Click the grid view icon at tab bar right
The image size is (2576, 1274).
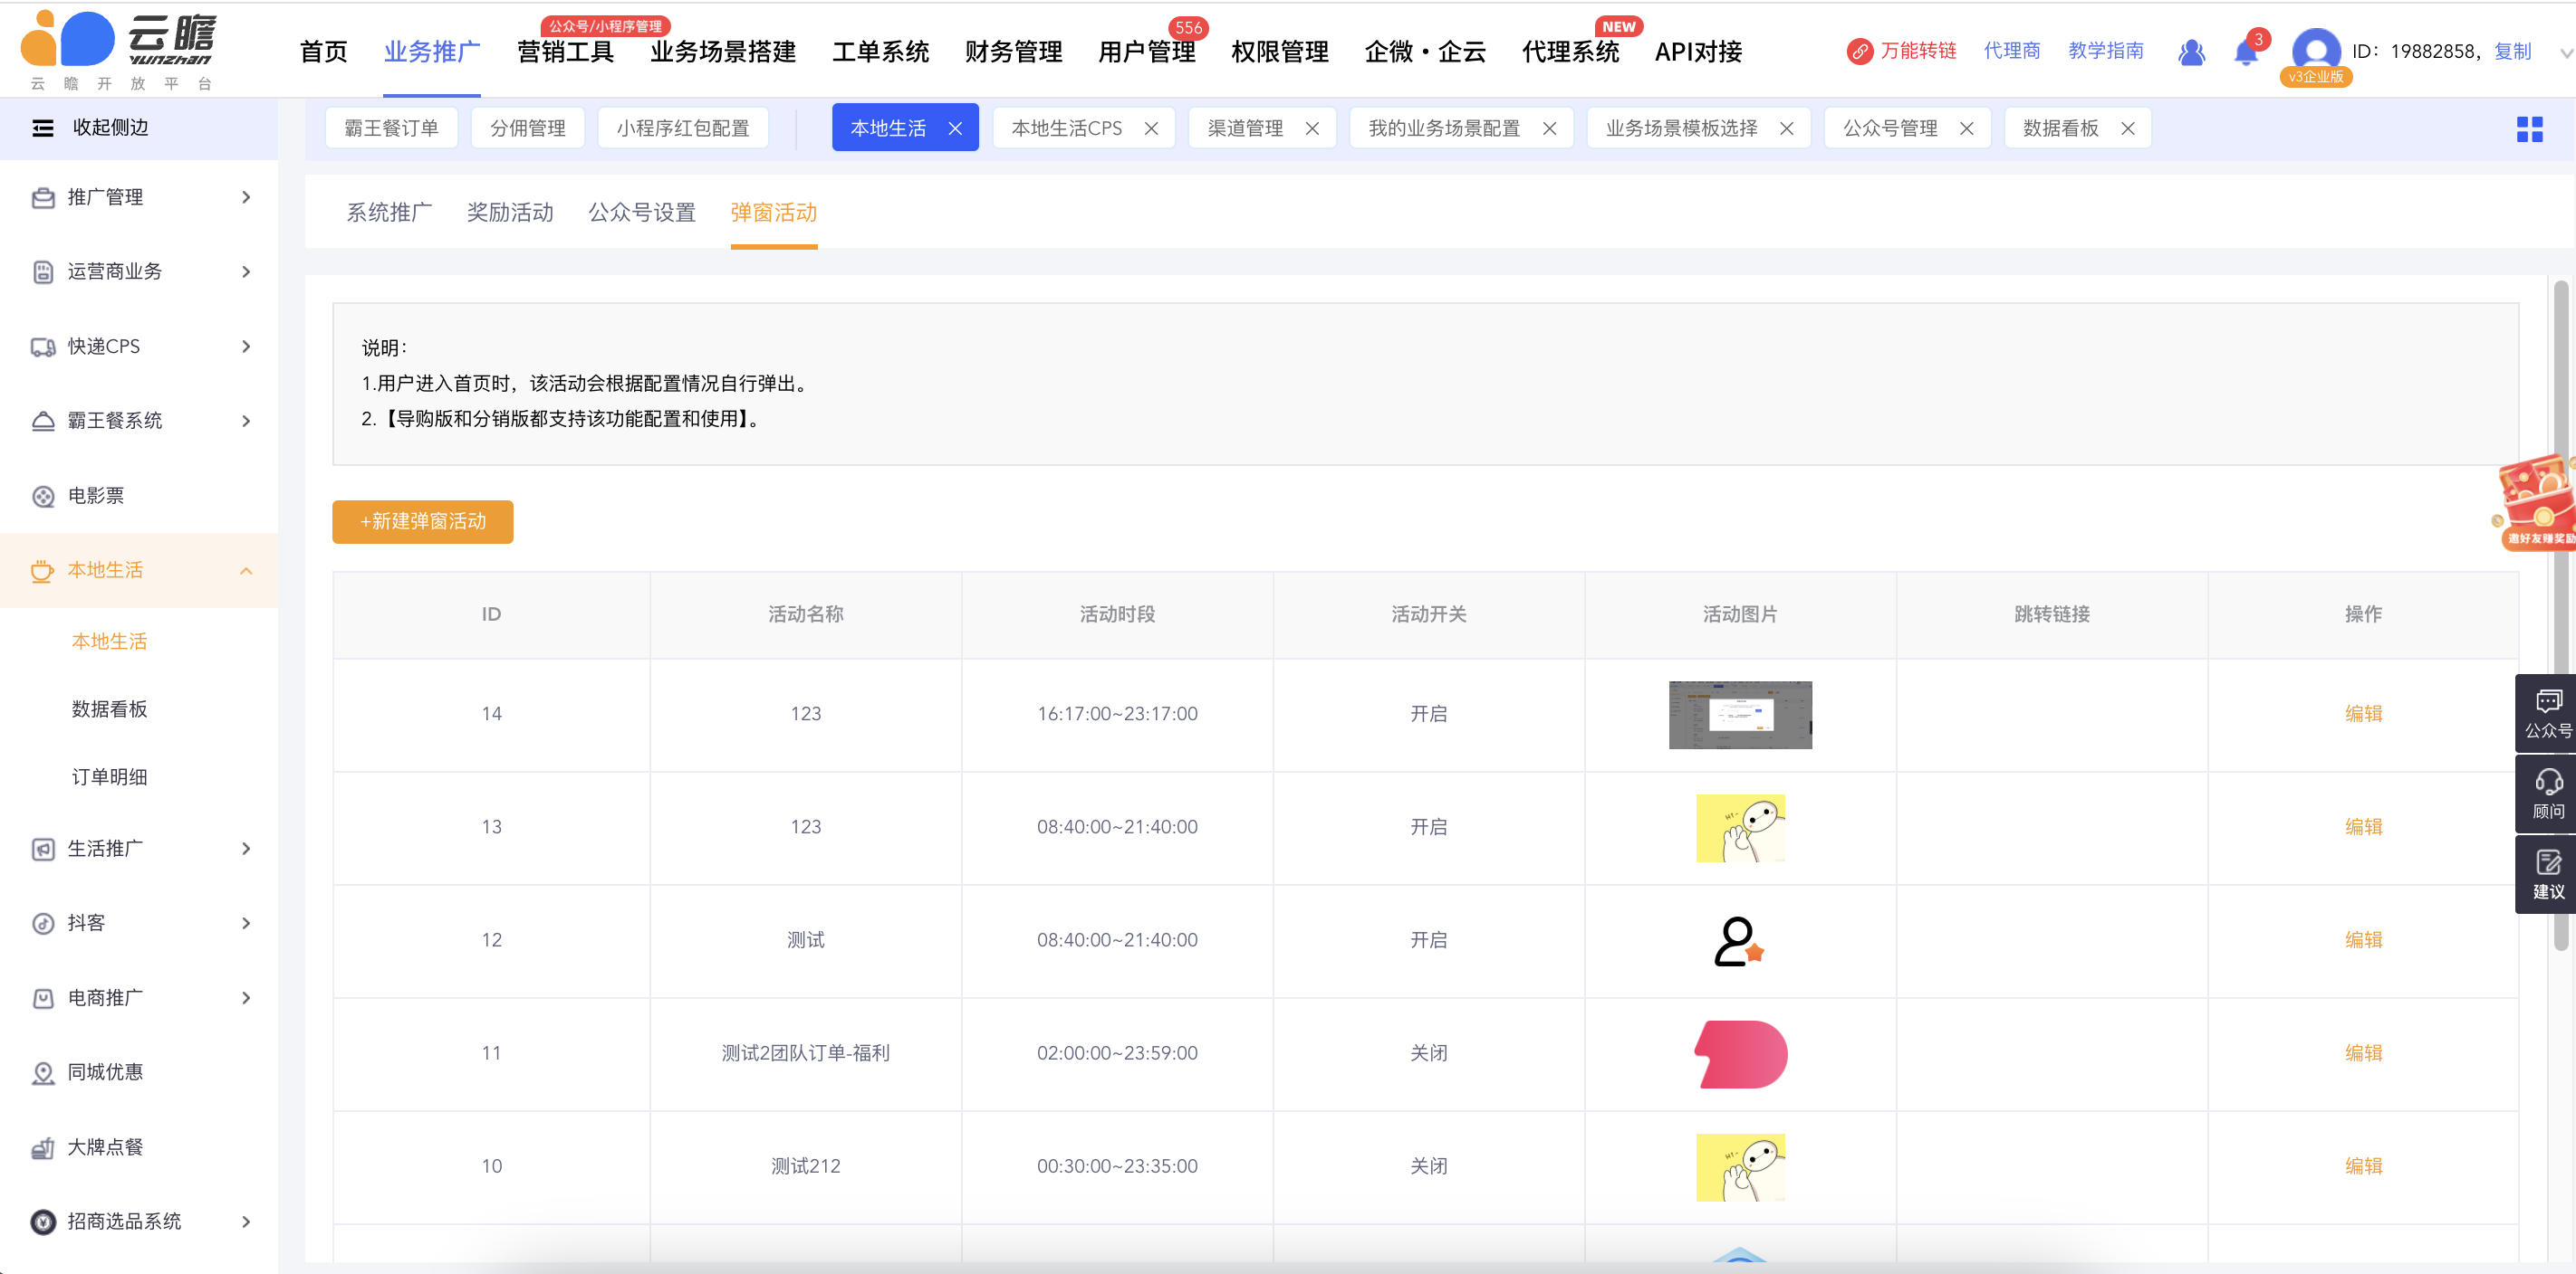[x=2529, y=128]
